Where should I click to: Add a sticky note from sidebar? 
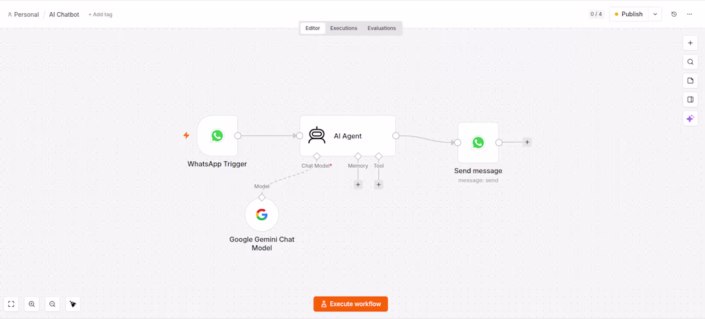pyautogui.click(x=690, y=81)
